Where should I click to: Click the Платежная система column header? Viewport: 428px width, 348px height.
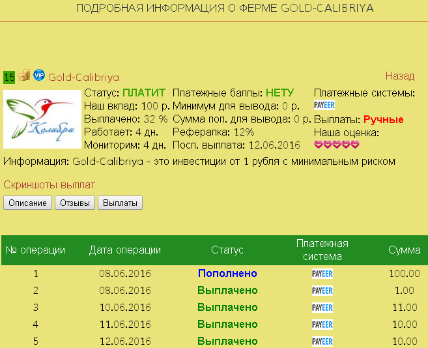[322, 250]
